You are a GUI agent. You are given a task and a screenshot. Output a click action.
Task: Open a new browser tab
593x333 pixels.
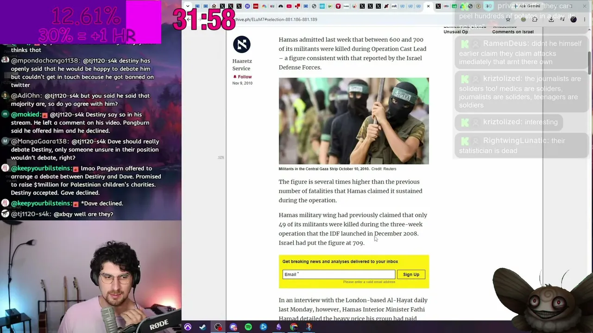coord(487,6)
